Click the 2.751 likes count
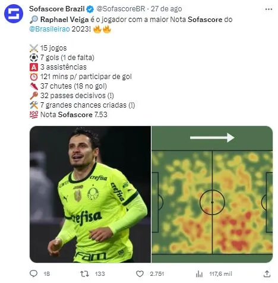The image size is (278, 283). click(x=157, y=274)
